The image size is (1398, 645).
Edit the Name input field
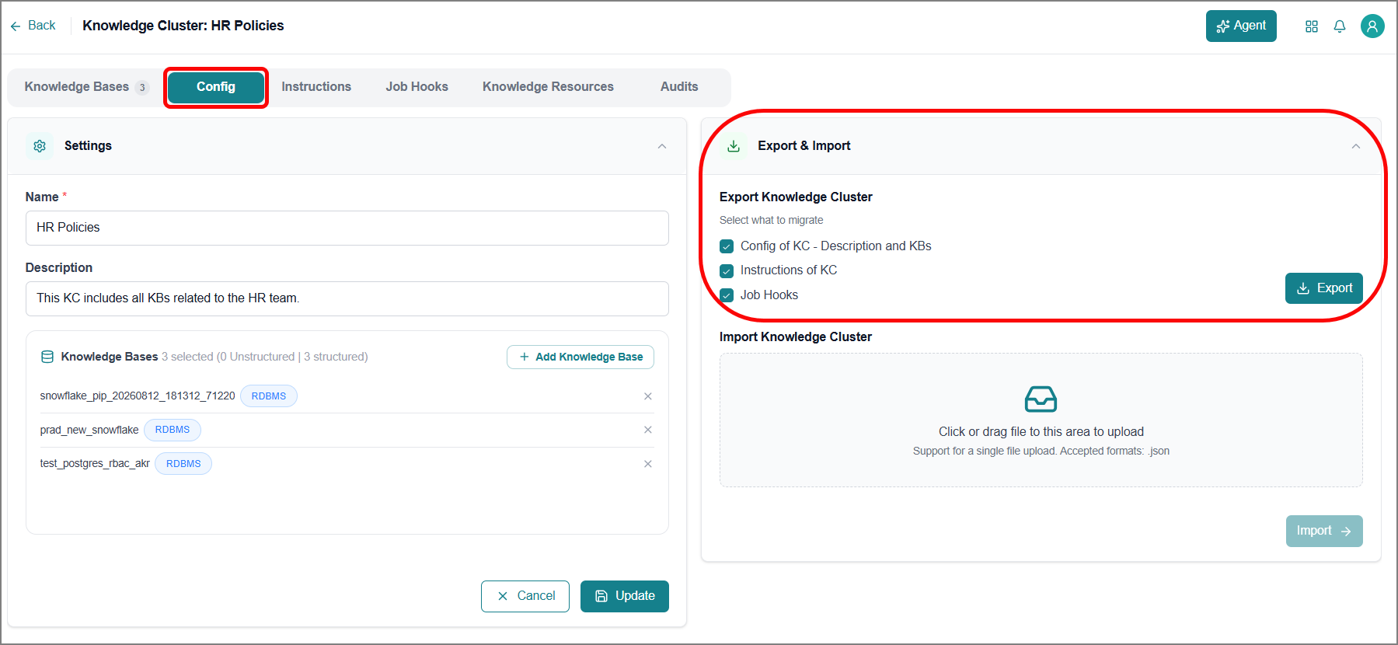tap(347, 228)
